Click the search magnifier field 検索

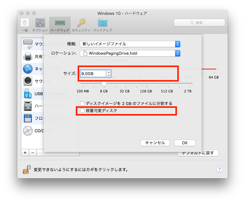200,23
